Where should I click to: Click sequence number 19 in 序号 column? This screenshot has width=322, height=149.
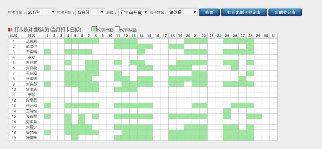[14, 138]
